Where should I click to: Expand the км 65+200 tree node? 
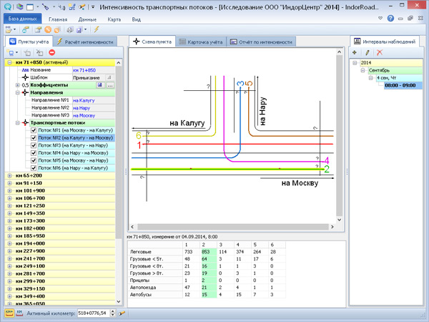9,175
